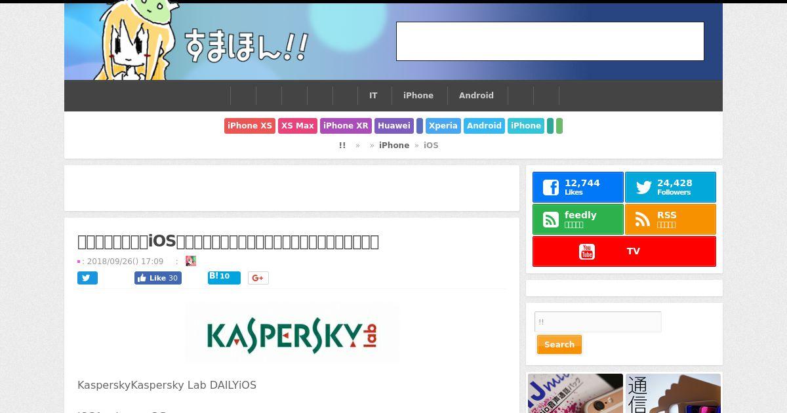Open the Facebook 12,744 Likes box
This screenshot has width=787, height=413.
[578, 187]
